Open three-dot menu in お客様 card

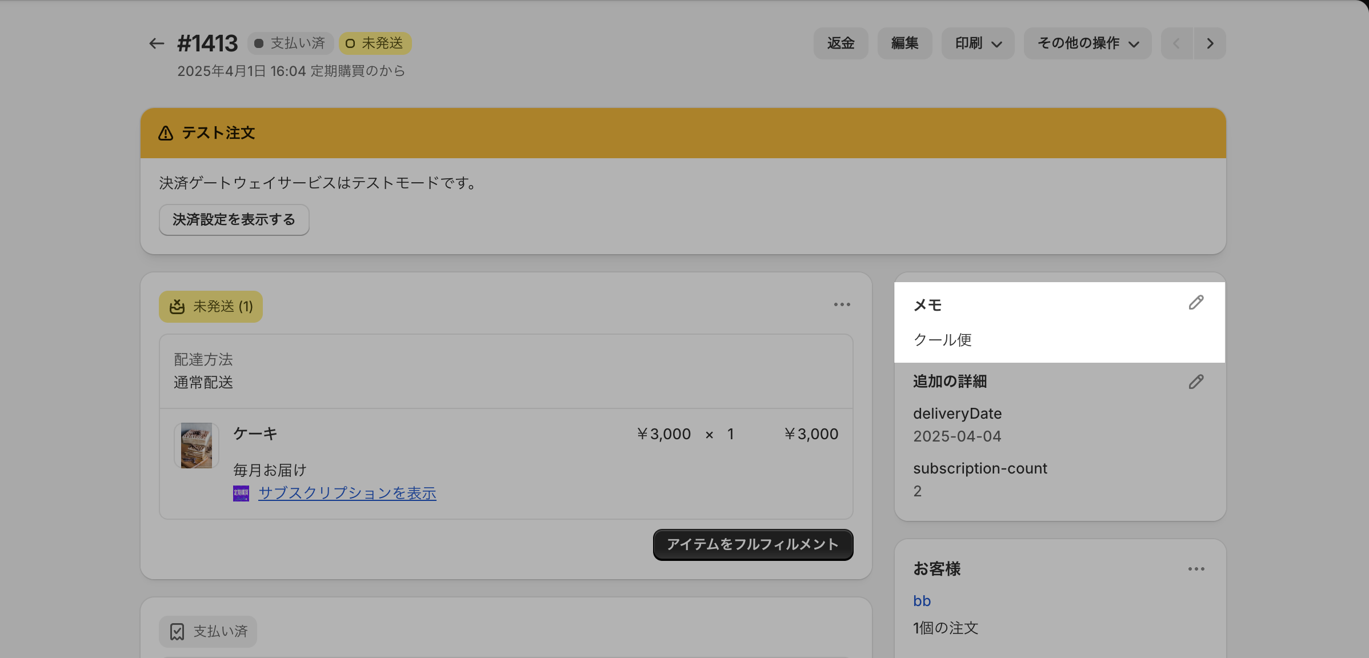click(1196, 569)
